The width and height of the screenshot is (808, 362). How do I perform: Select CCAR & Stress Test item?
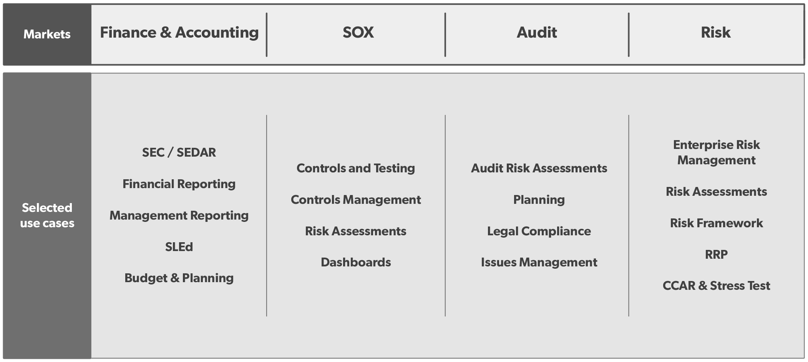(716, 286)
